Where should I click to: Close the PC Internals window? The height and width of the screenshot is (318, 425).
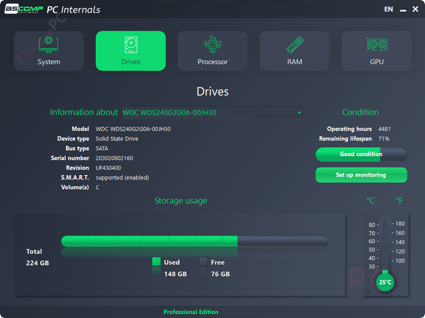click(x=415, y=9)
